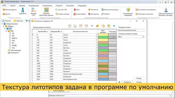Open color palette icon in lithology toolbar
Viewport: 175px width, 98px height.
[97, 26]
